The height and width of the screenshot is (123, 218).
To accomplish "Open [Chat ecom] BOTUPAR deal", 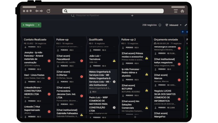I will (x=135, y=90).
